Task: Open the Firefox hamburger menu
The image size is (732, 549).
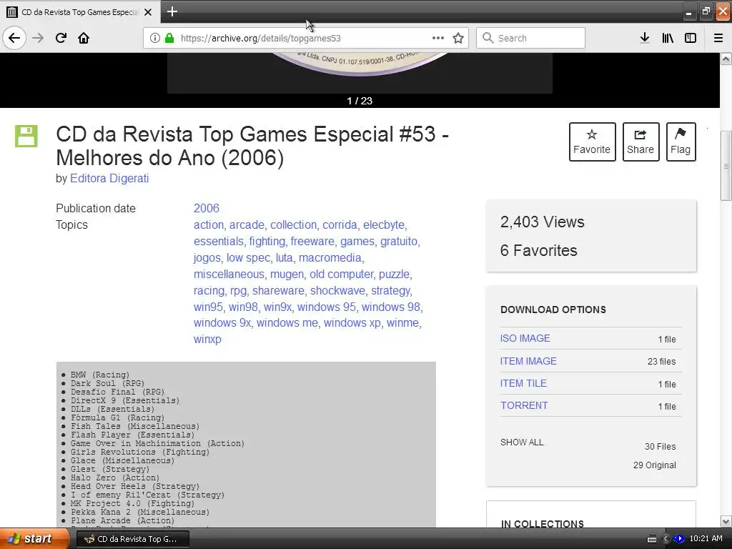Action: click(x=718, y=38)
